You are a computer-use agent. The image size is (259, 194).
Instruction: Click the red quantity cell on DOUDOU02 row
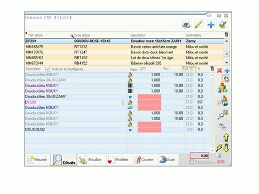149,130
